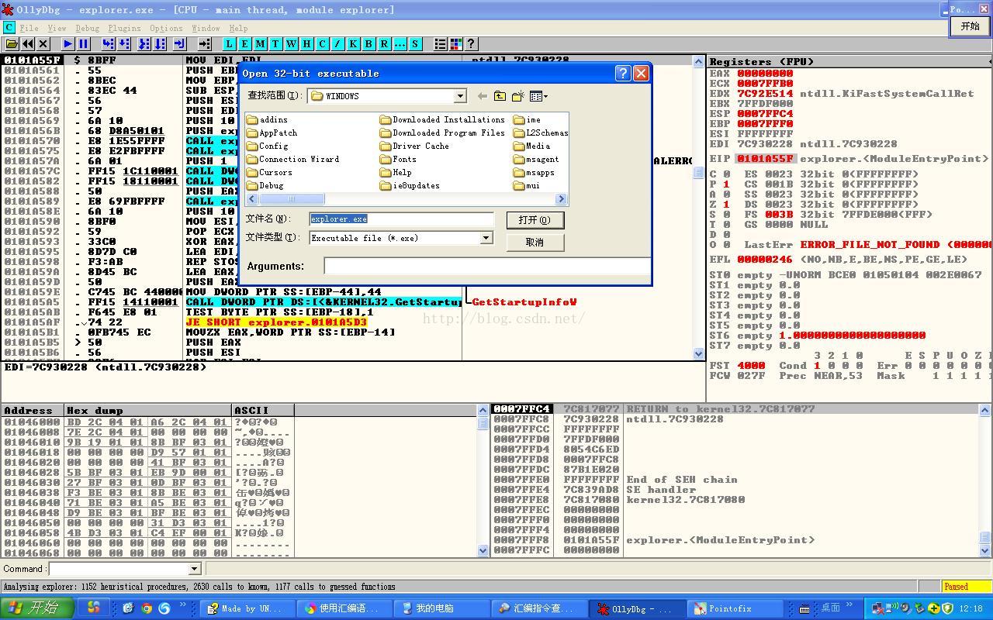The height and width of the screenshot is (620, 993).
Task: Open Memory map with the M button
Action: (260, 44)
